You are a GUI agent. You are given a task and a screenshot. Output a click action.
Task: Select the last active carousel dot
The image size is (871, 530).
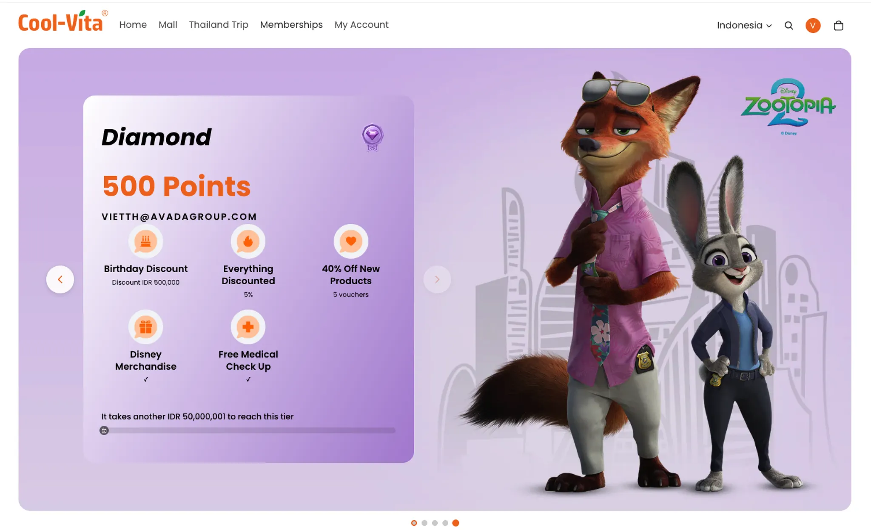pyautogui.click(x=455, y=523)
